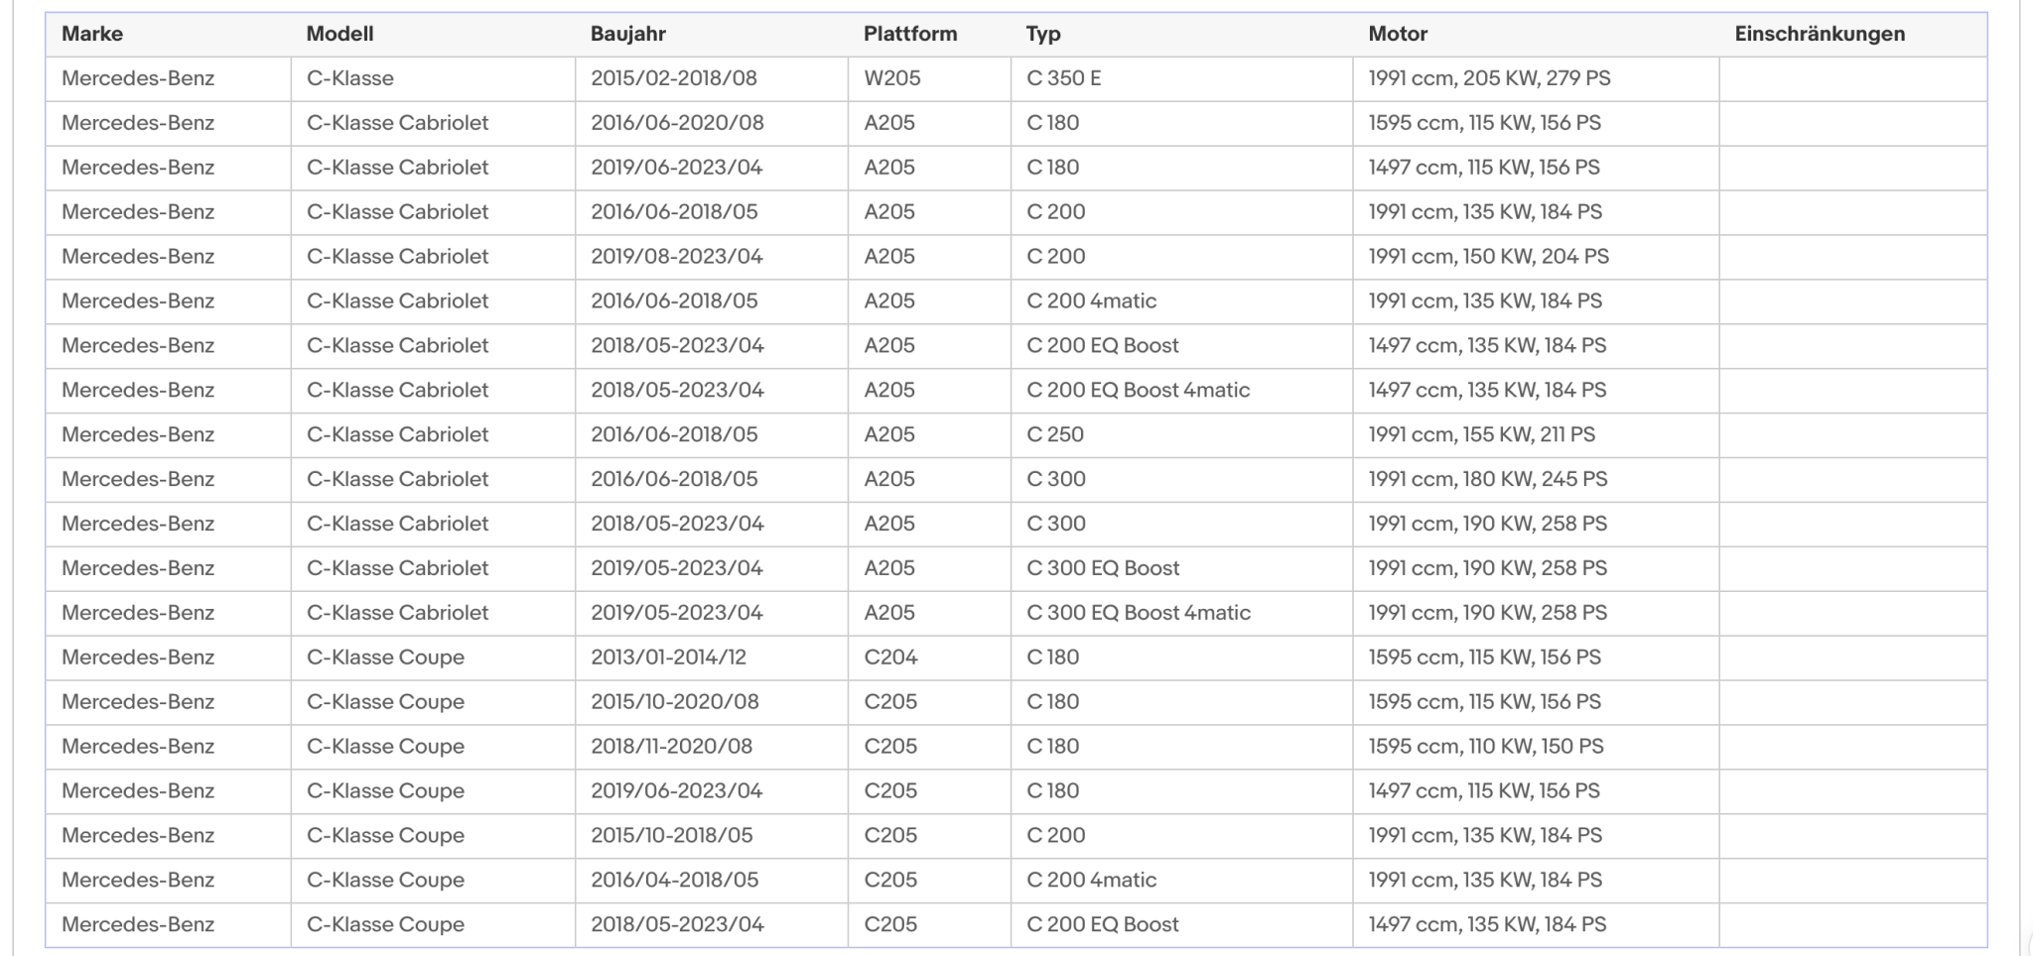The height and width of the screenshot is (956, 2033).
Task: Click the 2019/08-2023/04 Baujahr cell
Action: click(711, 256)
